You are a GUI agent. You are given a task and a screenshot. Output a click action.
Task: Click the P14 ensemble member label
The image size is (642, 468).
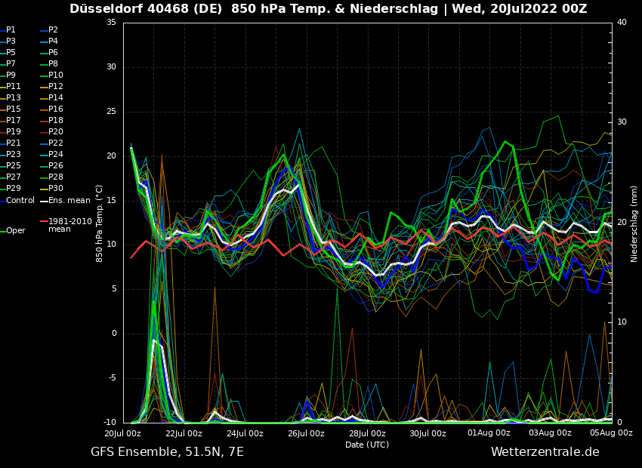click(55, 98)
